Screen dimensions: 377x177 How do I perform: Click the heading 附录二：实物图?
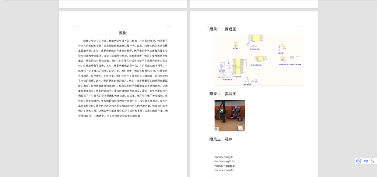223,94
